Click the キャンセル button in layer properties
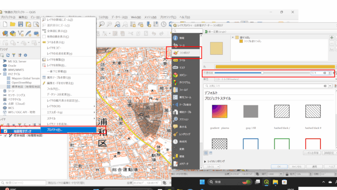Screen dimensions: 337x190 point(297,167)
